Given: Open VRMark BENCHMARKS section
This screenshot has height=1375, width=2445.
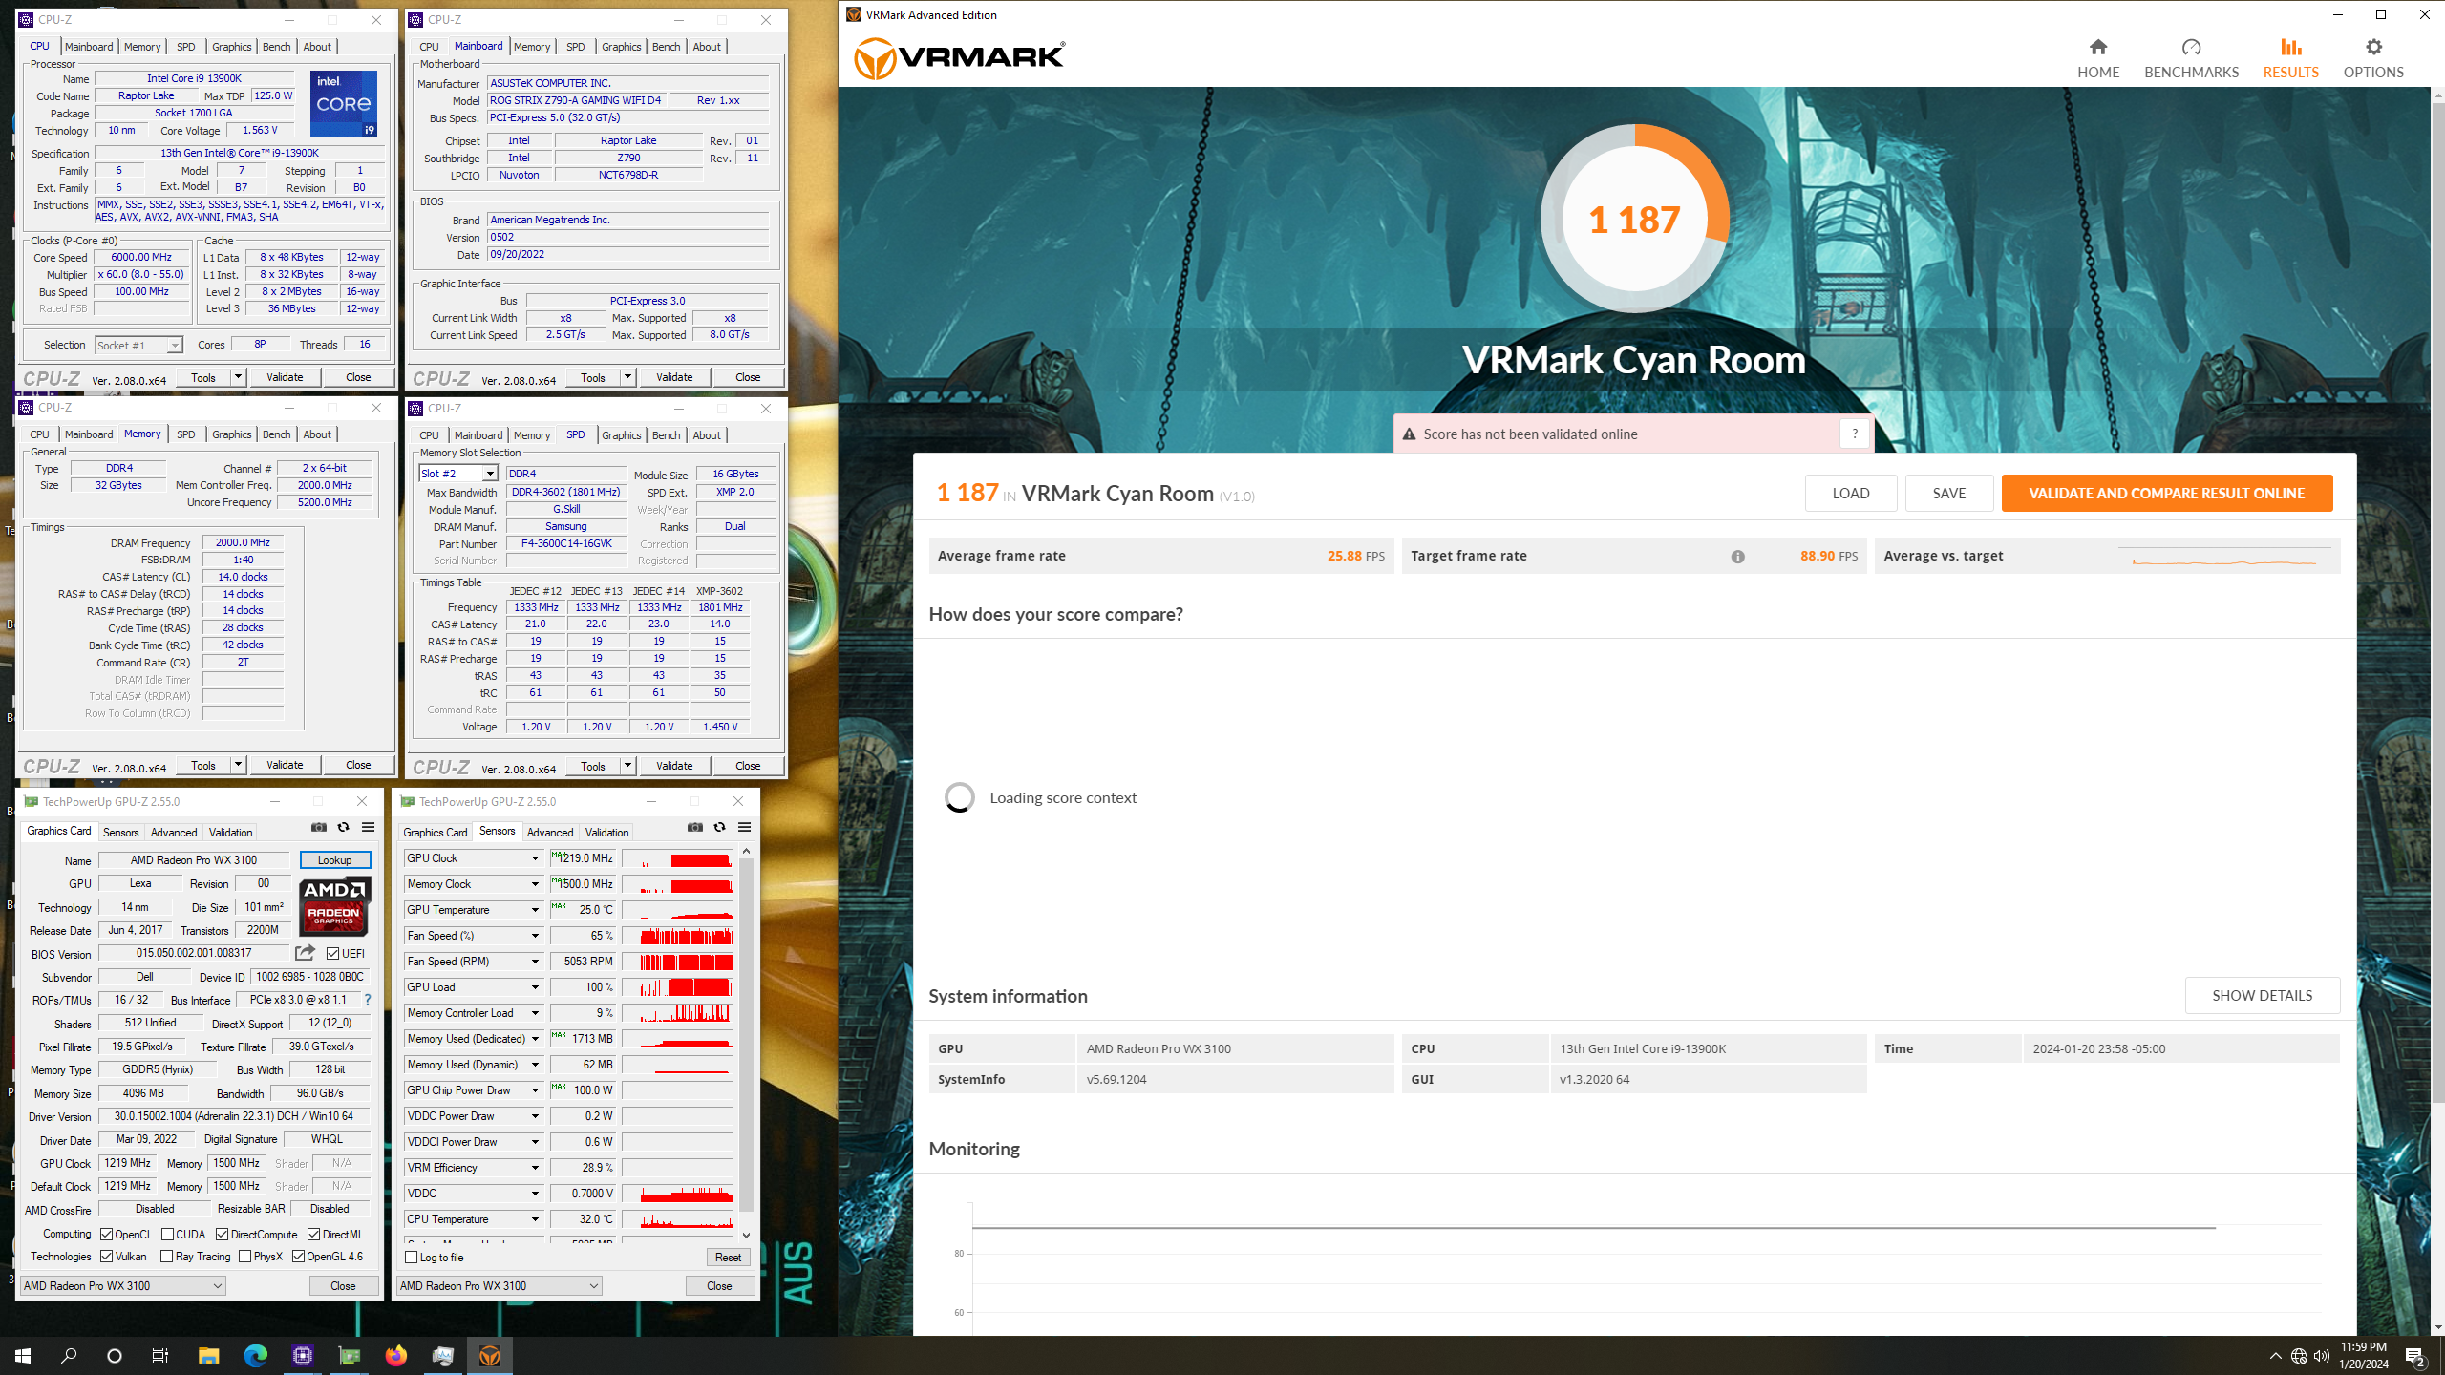Looking at the screenshot, I should (2191, 58).
